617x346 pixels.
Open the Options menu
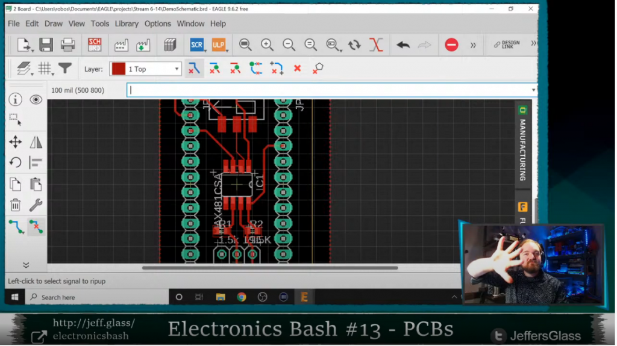pos(158,23)
